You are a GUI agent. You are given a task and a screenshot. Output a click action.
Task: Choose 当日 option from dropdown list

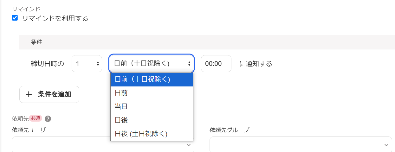click(152, 106)
